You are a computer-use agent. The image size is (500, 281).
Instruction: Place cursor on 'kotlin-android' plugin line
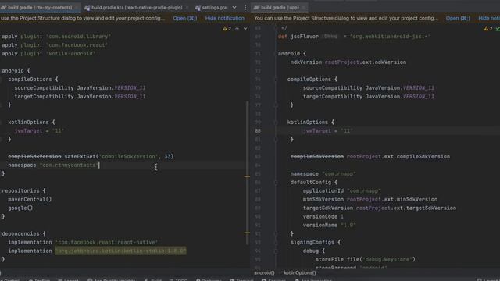(x=48, y=54)
